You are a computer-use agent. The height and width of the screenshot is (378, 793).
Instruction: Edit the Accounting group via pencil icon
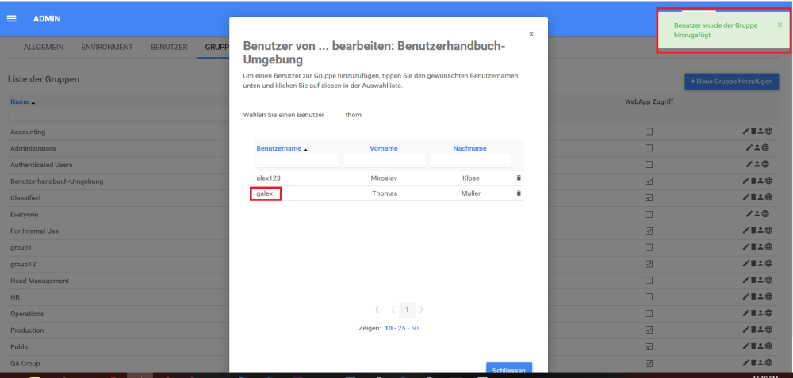click(745, 132)
